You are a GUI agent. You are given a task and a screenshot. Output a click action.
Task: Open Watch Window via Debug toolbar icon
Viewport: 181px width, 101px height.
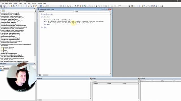click(x=156, y=6)
